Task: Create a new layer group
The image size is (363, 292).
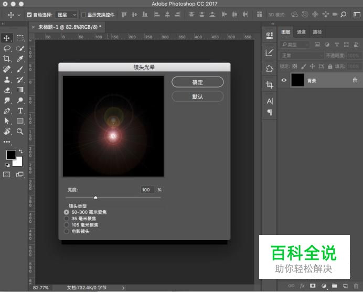Action: point(335,286)
